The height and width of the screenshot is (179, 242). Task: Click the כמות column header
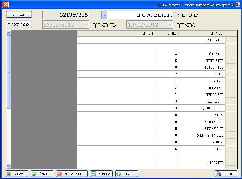tap(167, 33)
